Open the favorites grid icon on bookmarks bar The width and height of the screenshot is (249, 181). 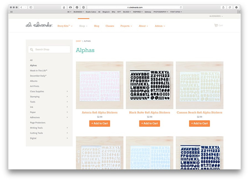[11, 12]
